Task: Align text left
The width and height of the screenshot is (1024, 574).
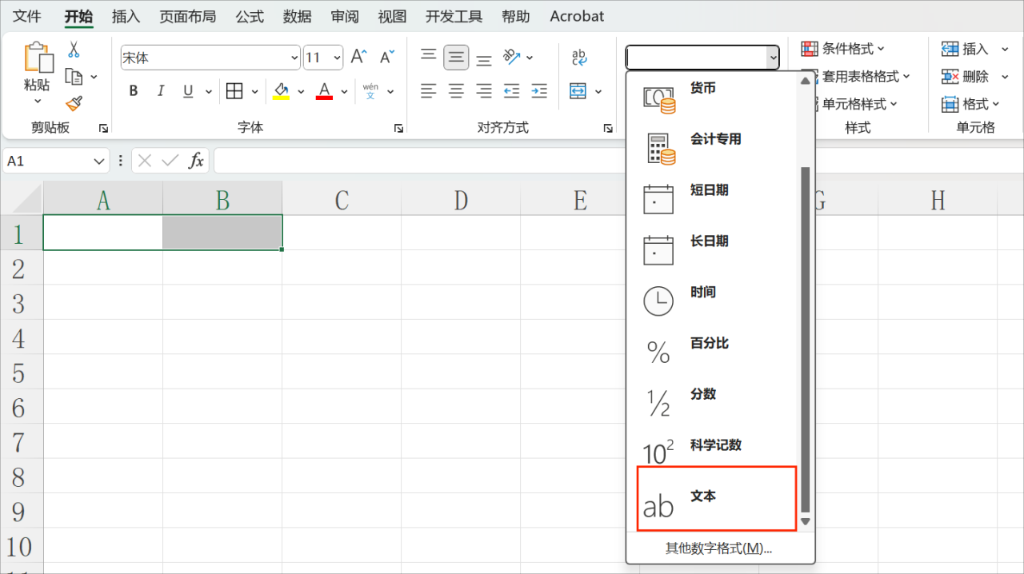Action: point(429,91)
